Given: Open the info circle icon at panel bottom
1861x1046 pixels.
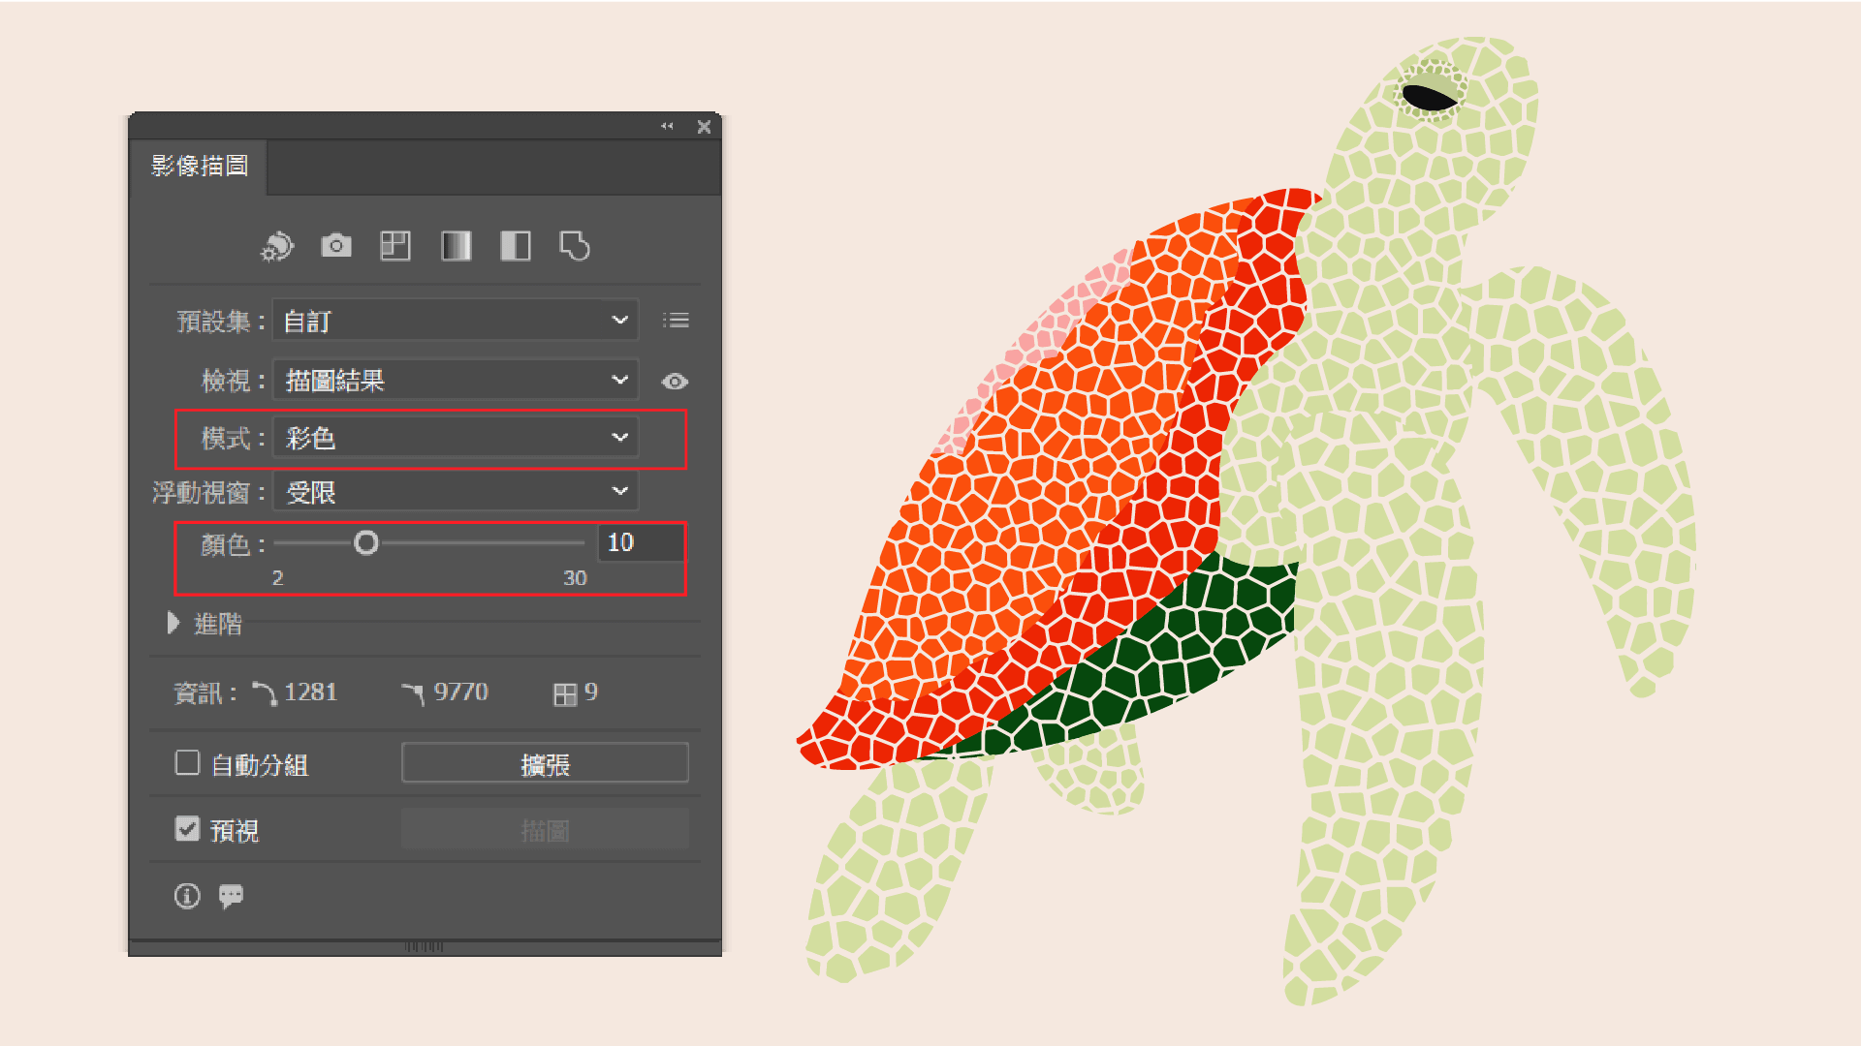Looking at the screenshot, I should [187, 896].
